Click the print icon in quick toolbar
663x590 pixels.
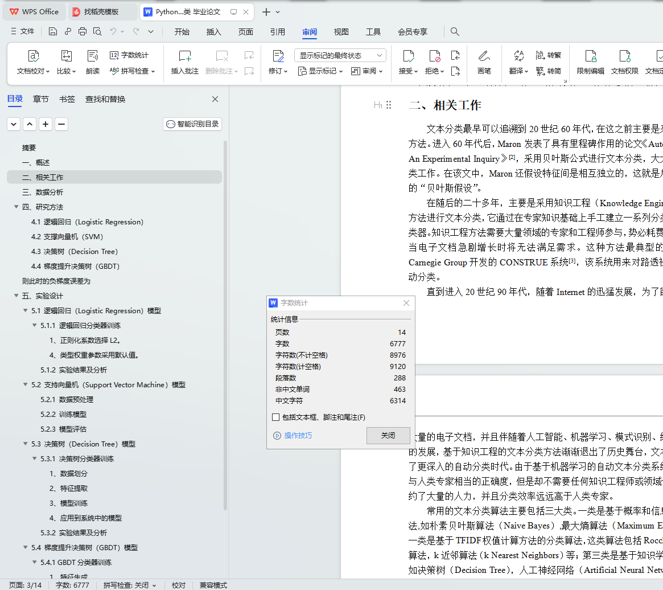click(x=83, y=32)
